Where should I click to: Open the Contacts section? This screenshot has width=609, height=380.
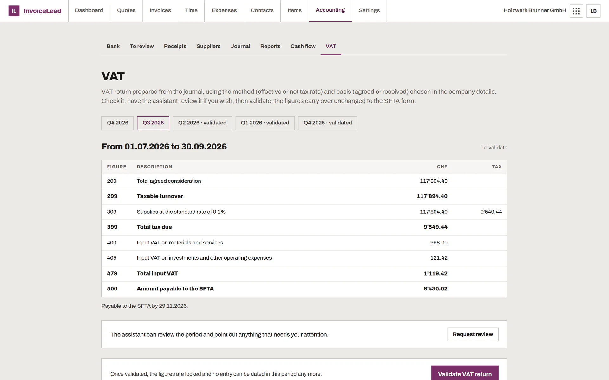262,10
